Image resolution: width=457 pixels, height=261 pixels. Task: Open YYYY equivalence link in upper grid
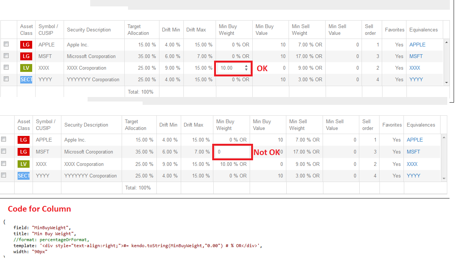click(416, 79)
